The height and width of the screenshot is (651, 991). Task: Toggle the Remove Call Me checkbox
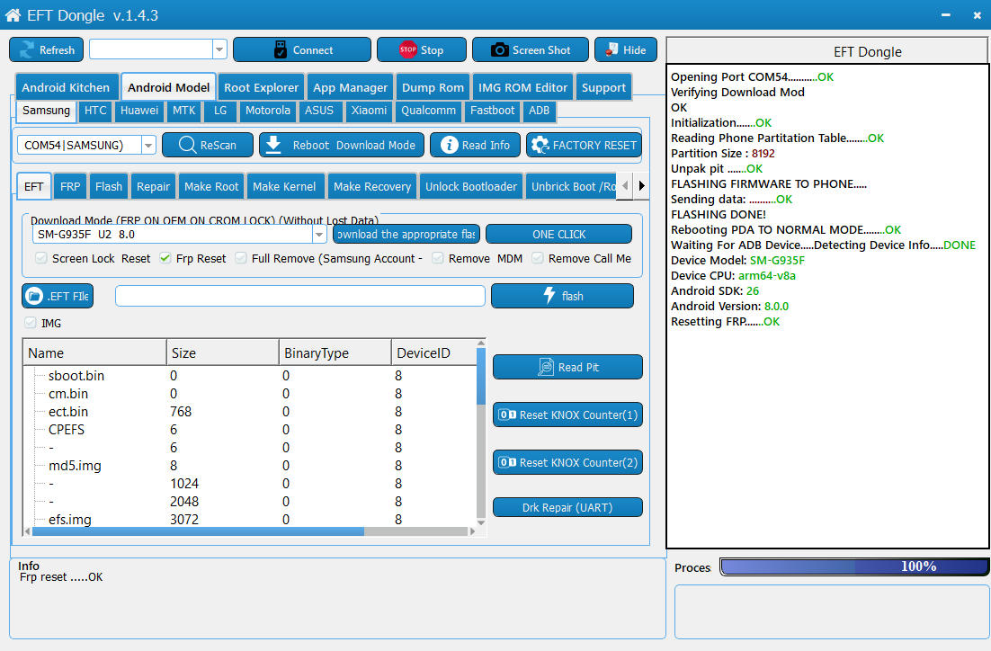(x=537, y=258)
